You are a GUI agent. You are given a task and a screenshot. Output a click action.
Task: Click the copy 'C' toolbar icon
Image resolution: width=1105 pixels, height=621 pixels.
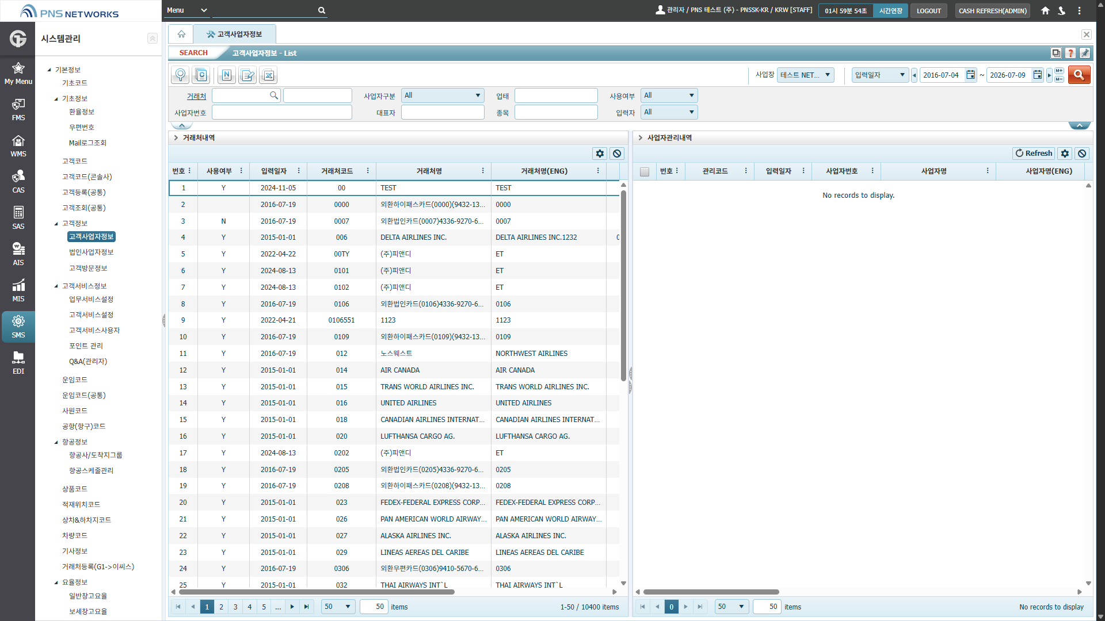[x=201, y=75]
